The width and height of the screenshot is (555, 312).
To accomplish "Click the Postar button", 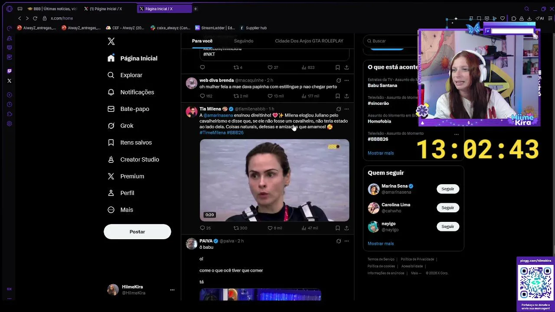I will tap(137, 231).
